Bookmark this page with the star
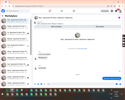This screenshot has height=100, width=125. coord(114,6)
